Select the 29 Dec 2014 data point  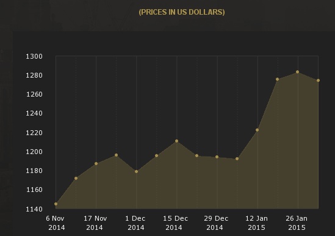point(217,157)
